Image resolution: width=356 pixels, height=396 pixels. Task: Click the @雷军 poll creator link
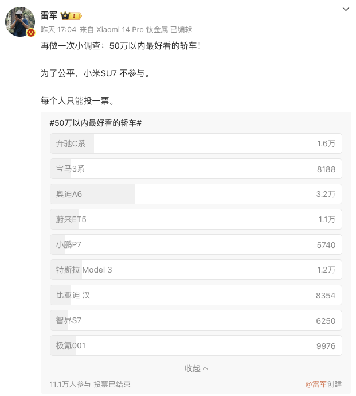tap(316, 384)
